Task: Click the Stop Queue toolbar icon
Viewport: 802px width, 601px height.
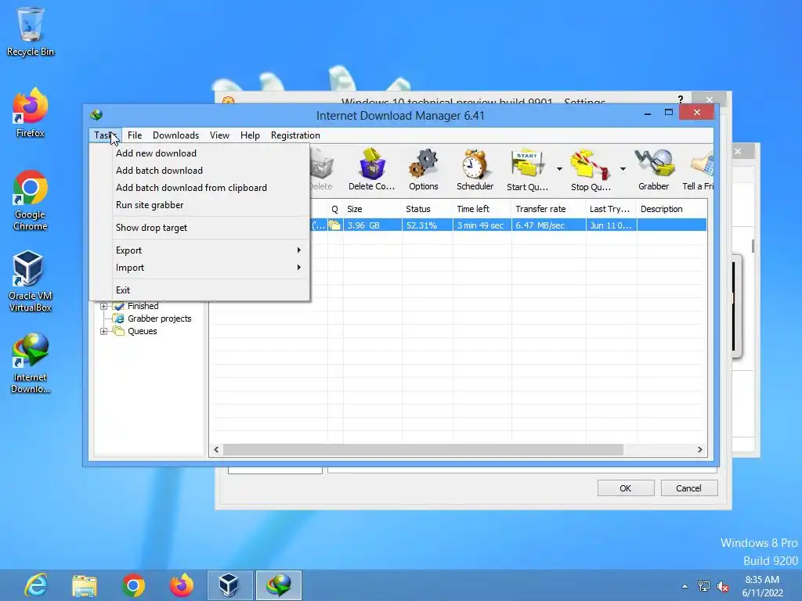Action: (x=591, y=170)
